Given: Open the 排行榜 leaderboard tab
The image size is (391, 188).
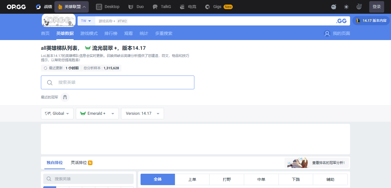Looking at the screenshot, I should [x=111, y=33].
